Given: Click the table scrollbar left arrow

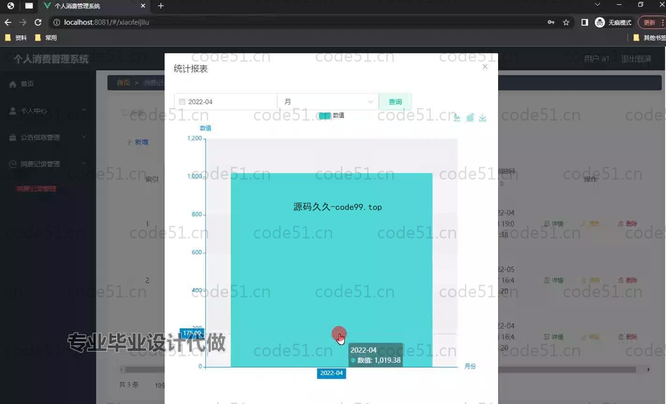Looking at the screenshot, I should 122,369.
